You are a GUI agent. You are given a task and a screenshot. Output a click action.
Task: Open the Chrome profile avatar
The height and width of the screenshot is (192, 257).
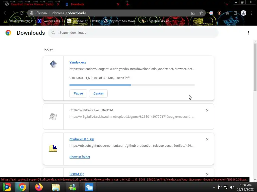coord(243,13)
